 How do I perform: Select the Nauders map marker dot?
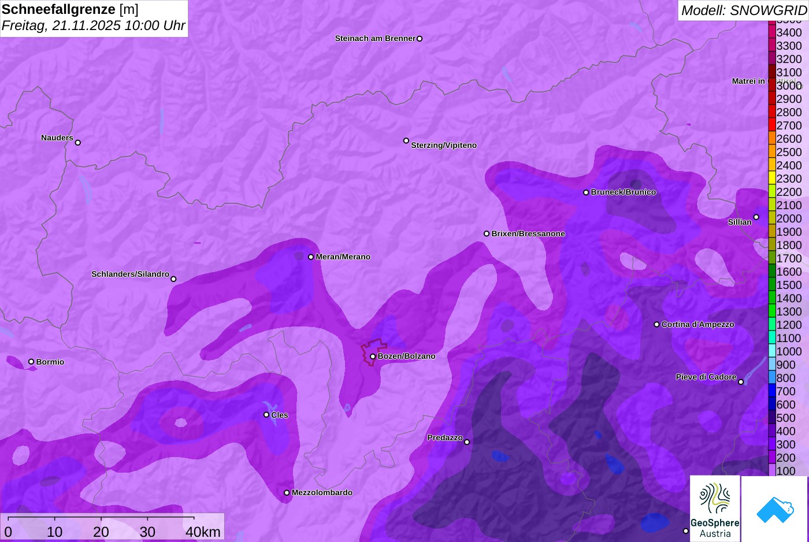(78, 143)
